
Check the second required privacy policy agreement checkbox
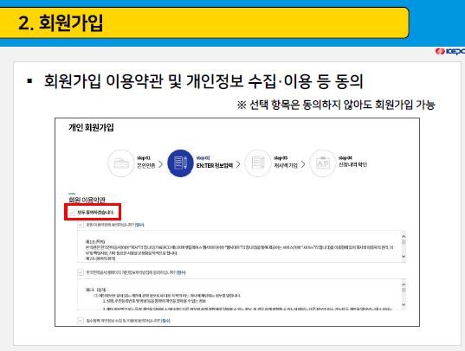coord(80,272)
